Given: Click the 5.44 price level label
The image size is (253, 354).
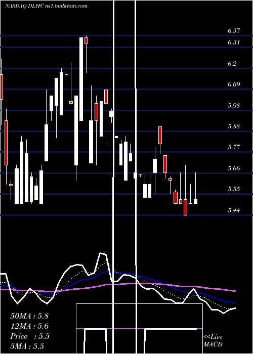Looking at the screenshot, I should click(234, 210).
